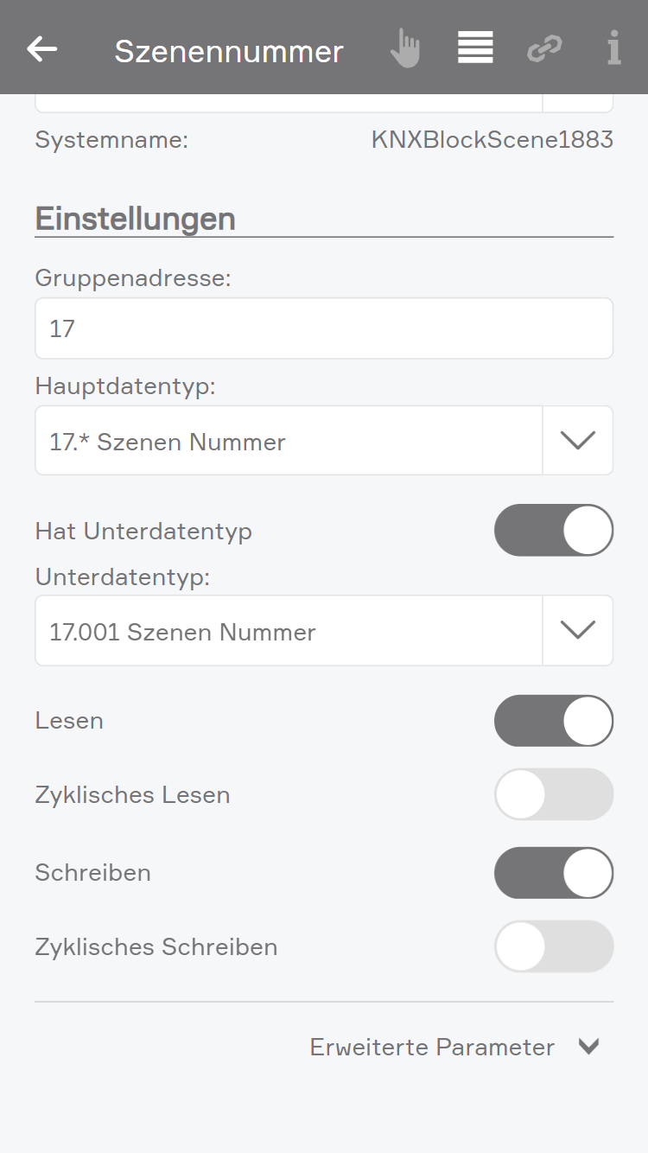Open the info icon in header
648x1153 pixels.
613,48
